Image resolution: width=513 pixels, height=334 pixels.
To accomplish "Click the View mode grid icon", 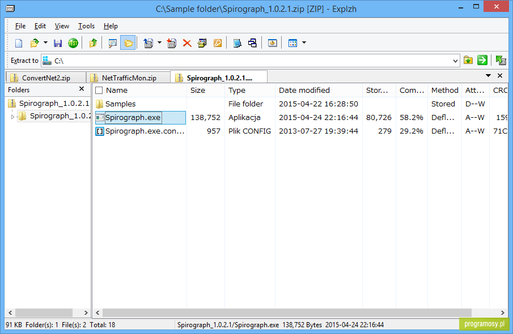I will pos(292,43).
